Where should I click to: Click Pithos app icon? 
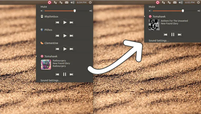click(x=42, y=30)
